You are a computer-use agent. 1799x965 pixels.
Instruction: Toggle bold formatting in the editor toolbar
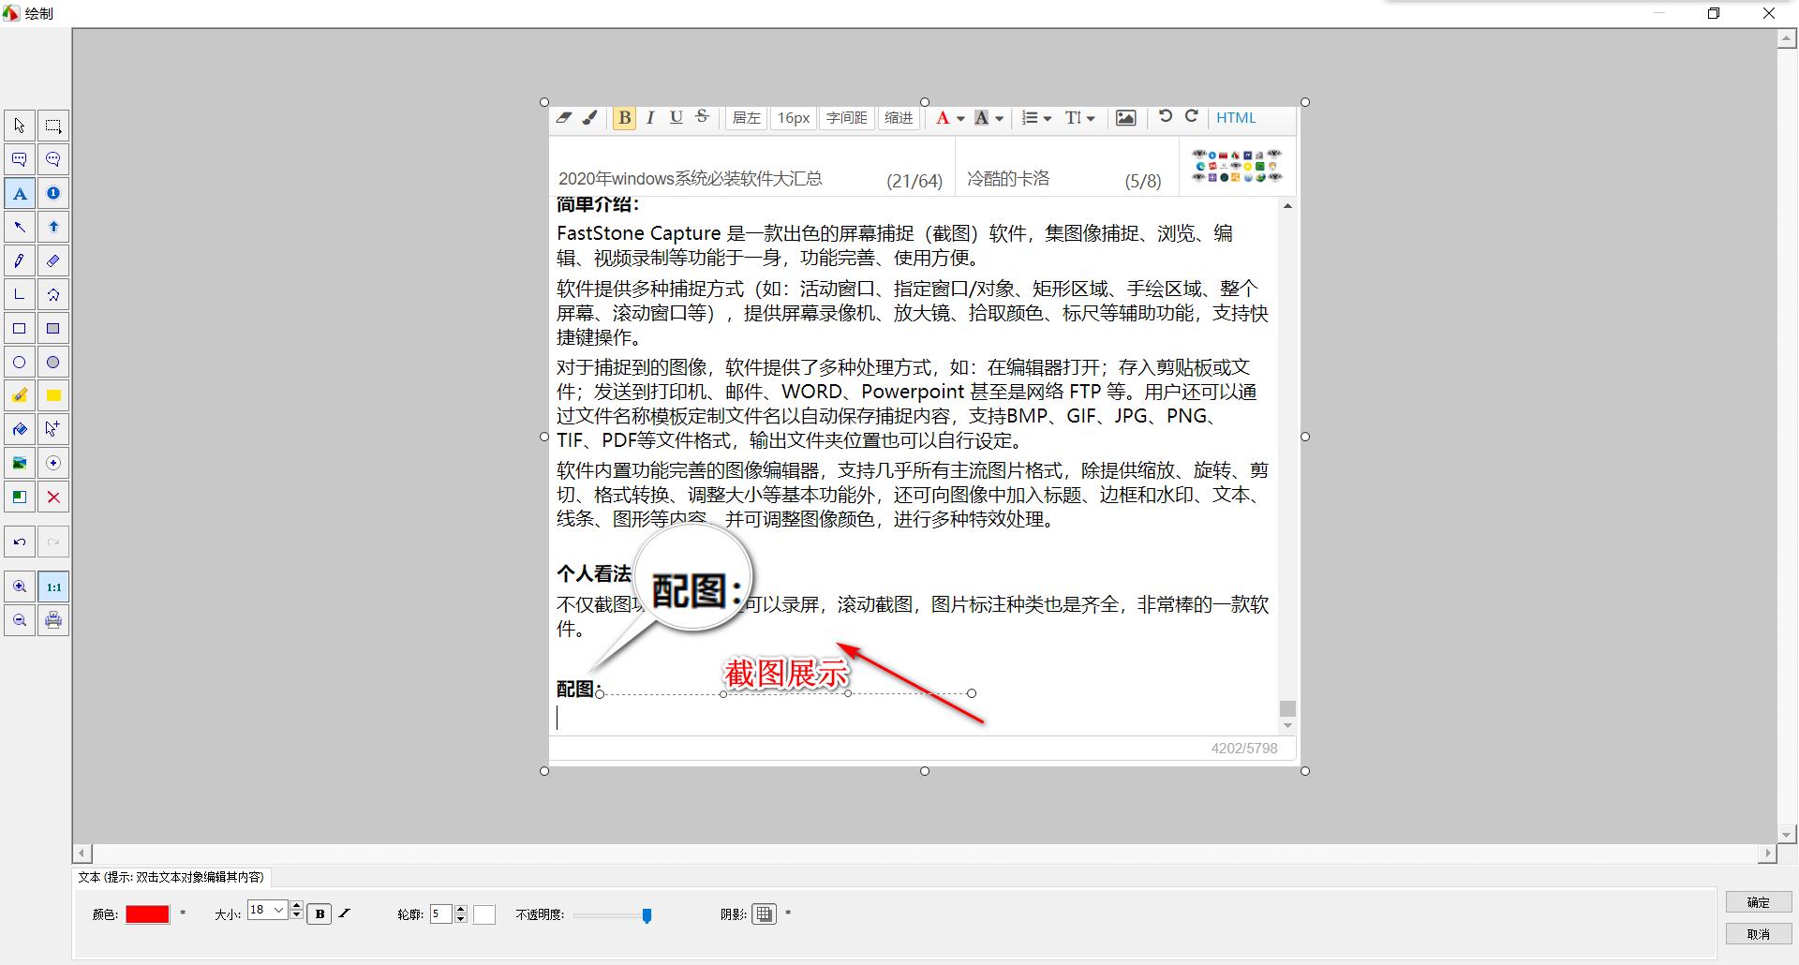point(623,117)
